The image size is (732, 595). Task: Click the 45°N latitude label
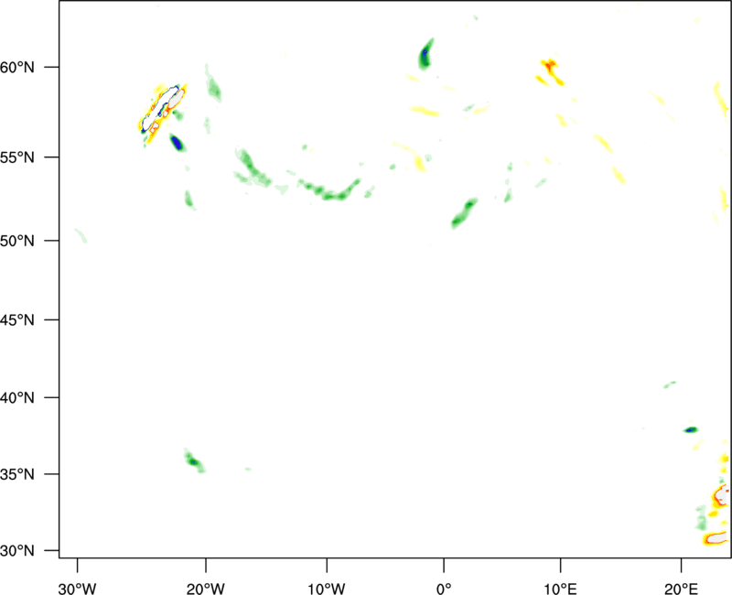(x=17, y=319)
